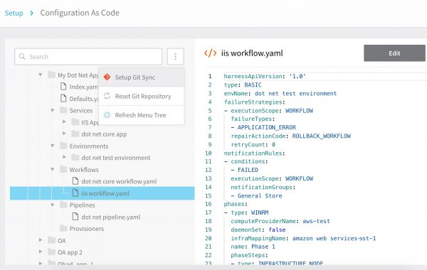The height and width of the screenshot is (270, 427).
Task: Click code line 1 harnessApiVersion
Action: click(265, 76)
